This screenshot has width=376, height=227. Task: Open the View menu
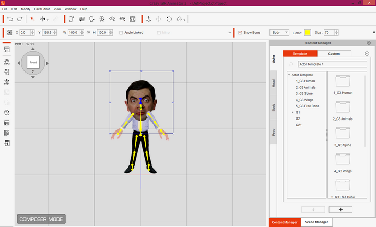pyautogui.click(x=57, y=9)
